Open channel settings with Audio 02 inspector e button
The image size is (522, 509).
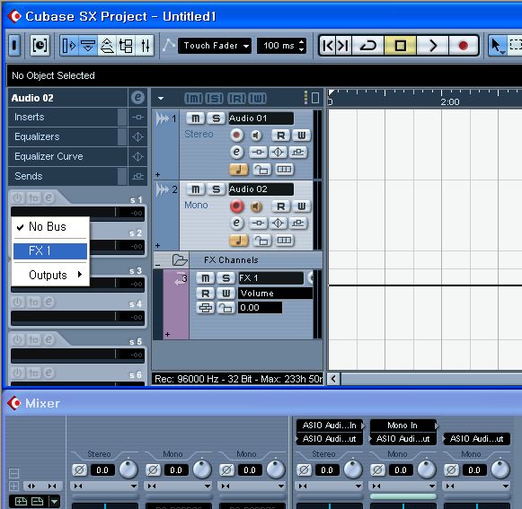(x=137, y=98)
